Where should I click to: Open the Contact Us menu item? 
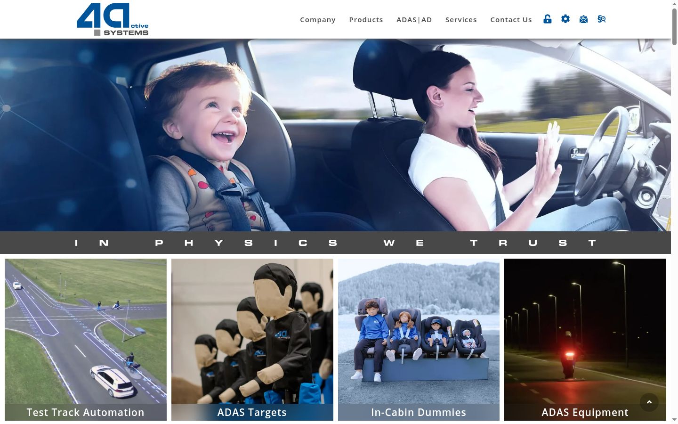point(511,19)
